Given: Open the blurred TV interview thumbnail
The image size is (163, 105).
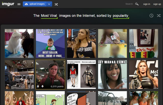Looking at the screenshot, I should click(113, 43).
